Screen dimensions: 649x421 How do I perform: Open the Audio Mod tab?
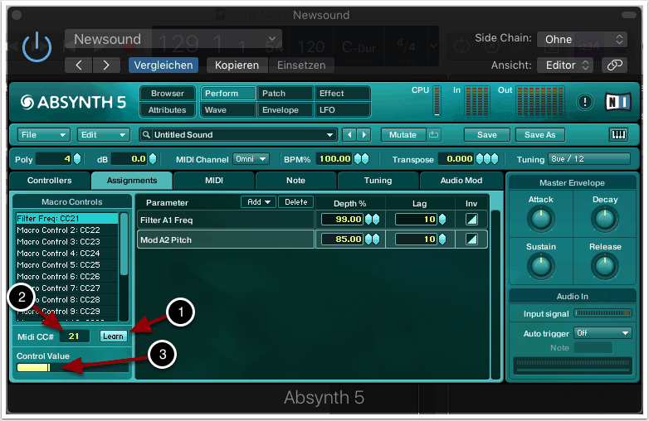click(461, 180)
